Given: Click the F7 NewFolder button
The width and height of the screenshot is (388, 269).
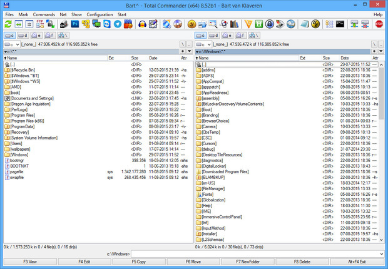Looking at the screenshot, I should coord(248,262).
